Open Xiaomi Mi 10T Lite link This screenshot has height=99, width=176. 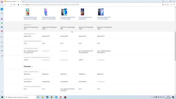[104, 18]
